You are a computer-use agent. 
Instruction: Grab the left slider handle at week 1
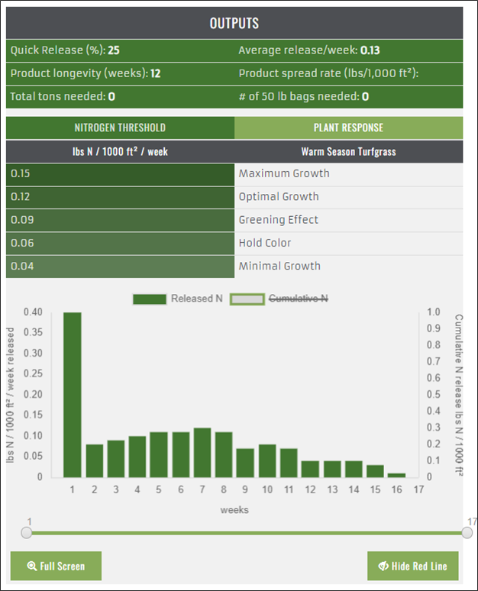[x=27, y=533]
